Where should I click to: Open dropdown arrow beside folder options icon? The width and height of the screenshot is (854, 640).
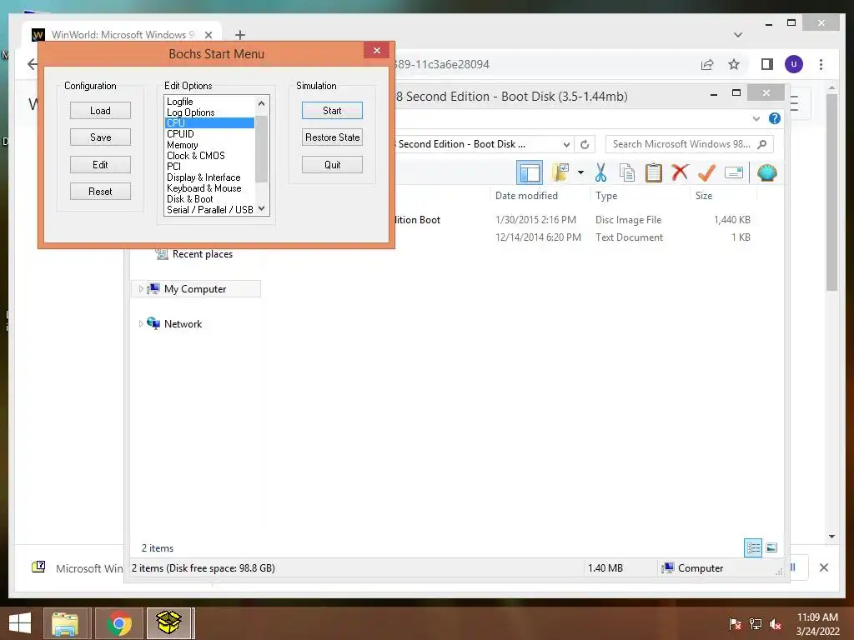click(580, 173)
